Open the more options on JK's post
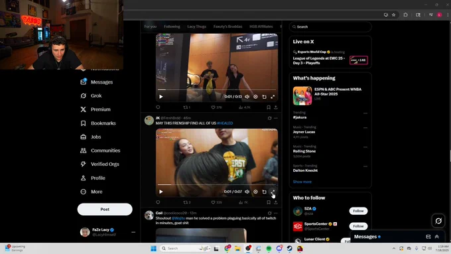 tap(276, 118)
